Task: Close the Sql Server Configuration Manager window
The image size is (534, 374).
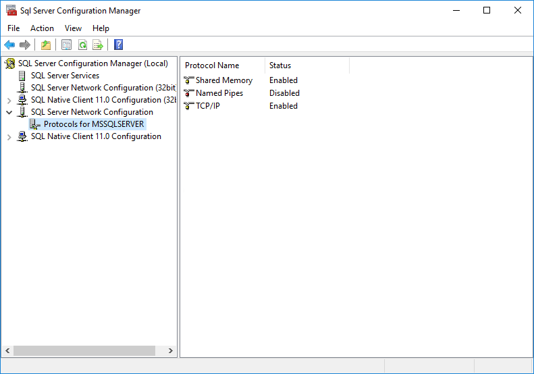Action: pos(518,10)
